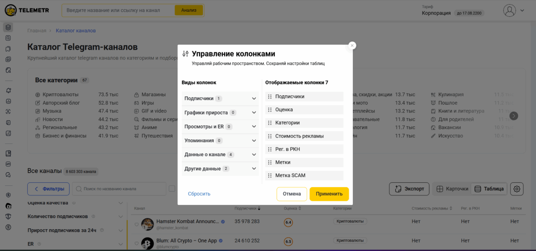Open notifications bell icon in sidebar
536x251 pixels.
click(9, 91)
